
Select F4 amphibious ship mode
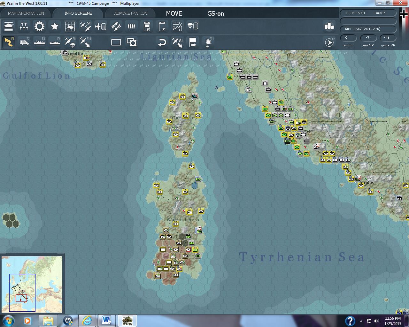(x=55, y=42)
